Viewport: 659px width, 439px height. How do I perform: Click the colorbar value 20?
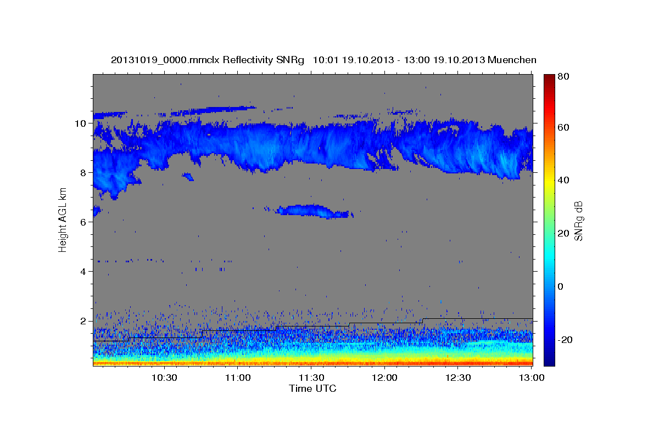point(565,233)
